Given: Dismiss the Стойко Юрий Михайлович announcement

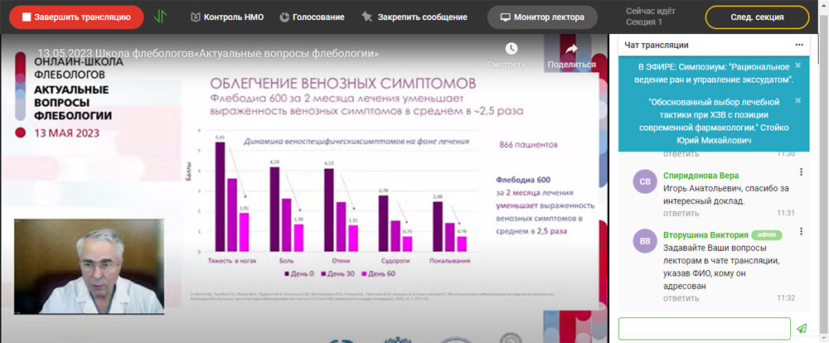Looking at the screenshot, I should (x=797, y=100).
